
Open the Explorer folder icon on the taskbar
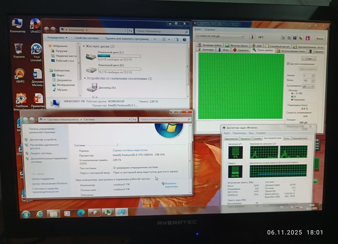[x=53, y=213]
